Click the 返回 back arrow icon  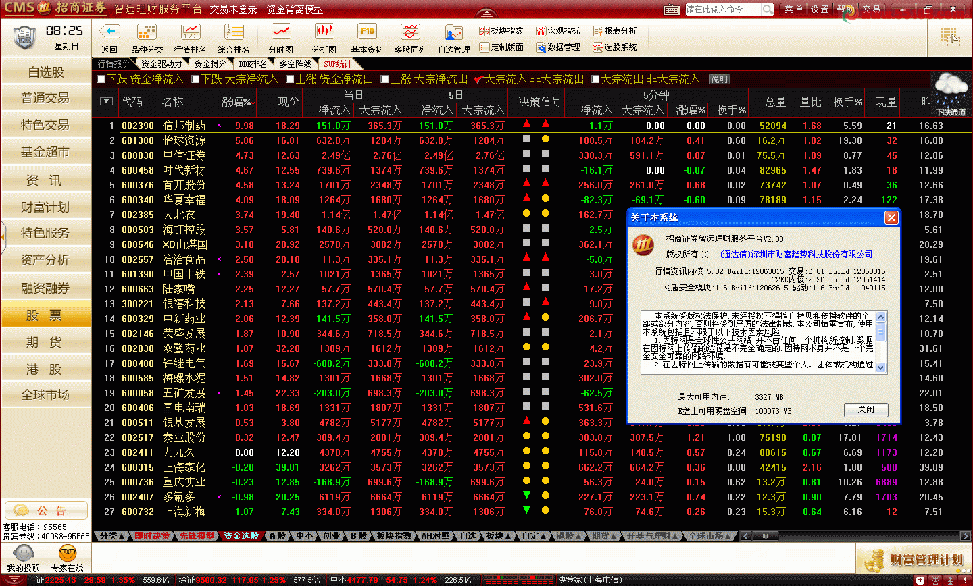[x=109, y=32]
